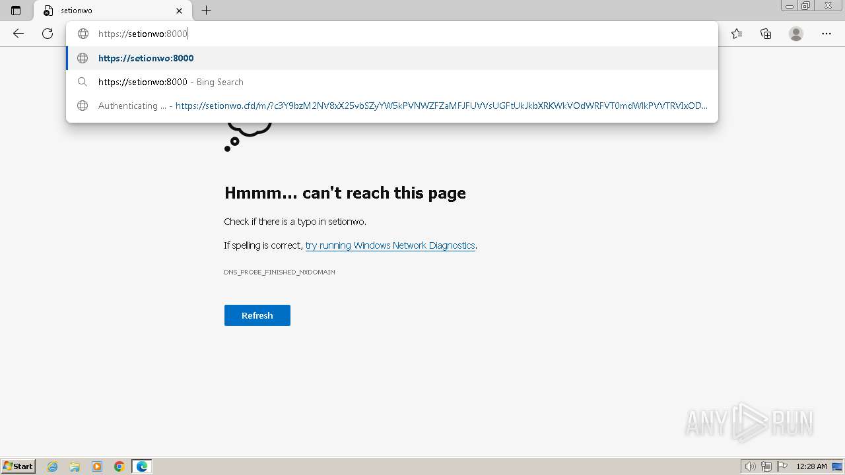
Task: Show the clock at 12:28 AM
Action: (x=811, y=466)
